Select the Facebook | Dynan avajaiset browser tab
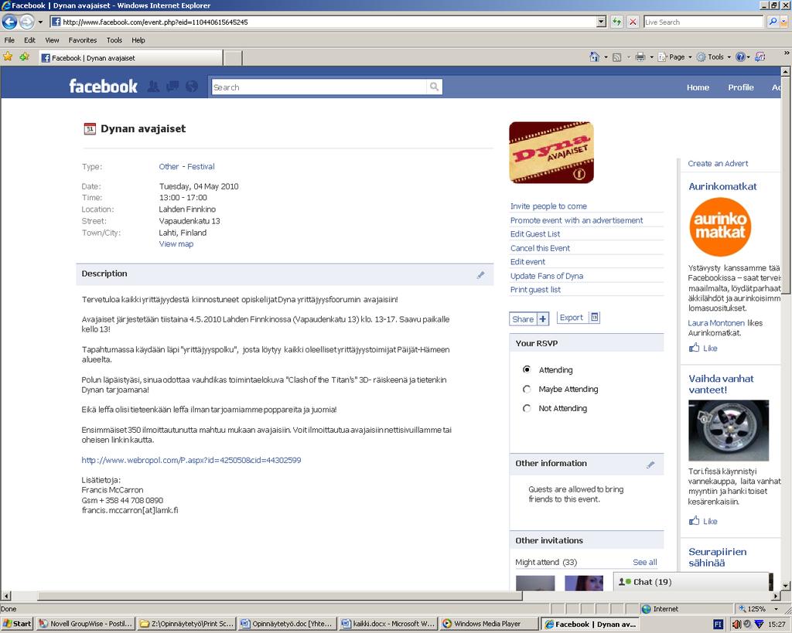The image size is (792, 633). tap(130, 58)
